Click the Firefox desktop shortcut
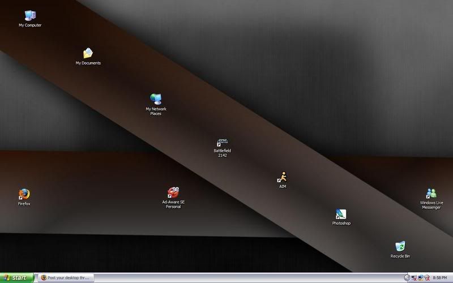453x283 pixels. coord(24,194)
